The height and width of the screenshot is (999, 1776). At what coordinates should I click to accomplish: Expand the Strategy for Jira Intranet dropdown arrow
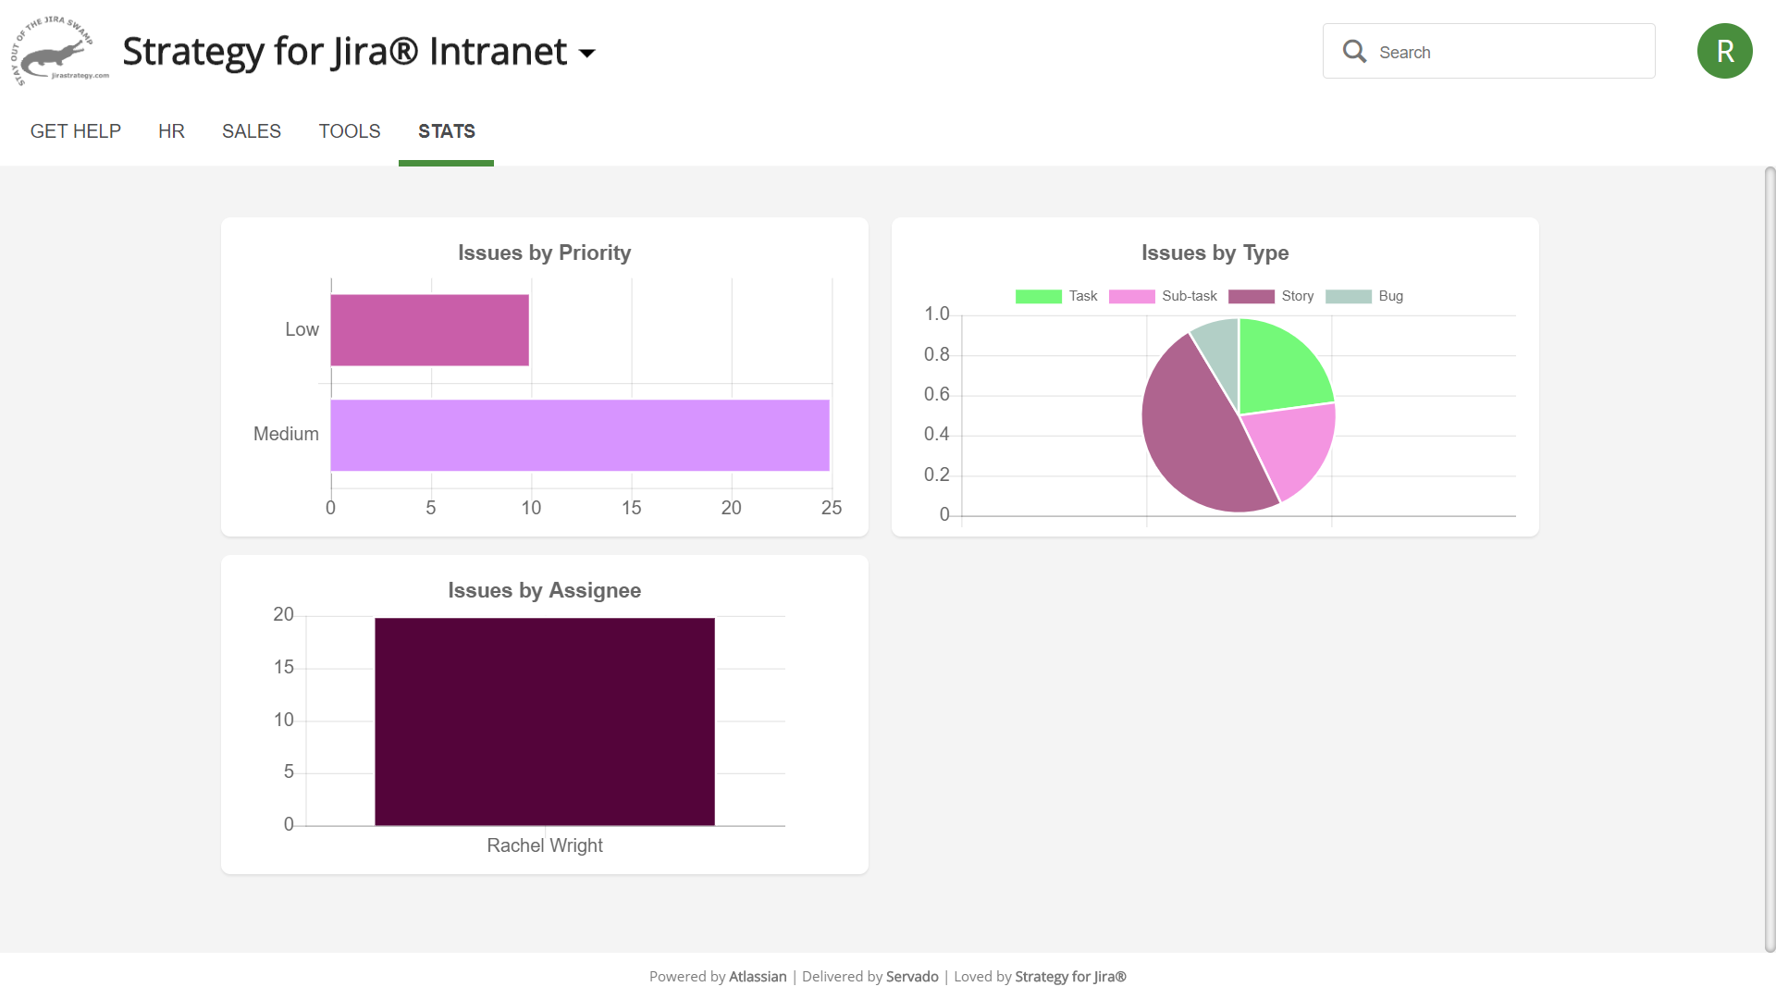click(x=587, y=54)
